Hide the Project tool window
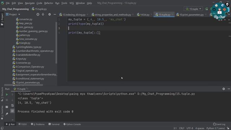This screenshot has width=231, height=130. [x=55, y=14]
